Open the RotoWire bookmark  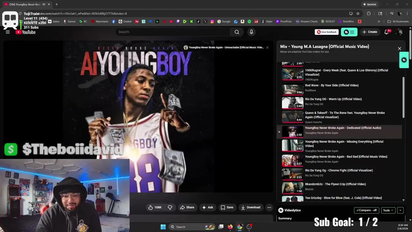346,22
